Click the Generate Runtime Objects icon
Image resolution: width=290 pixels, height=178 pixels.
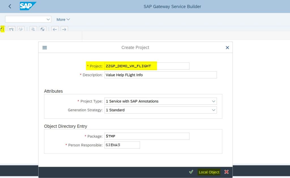pos(42,29)
